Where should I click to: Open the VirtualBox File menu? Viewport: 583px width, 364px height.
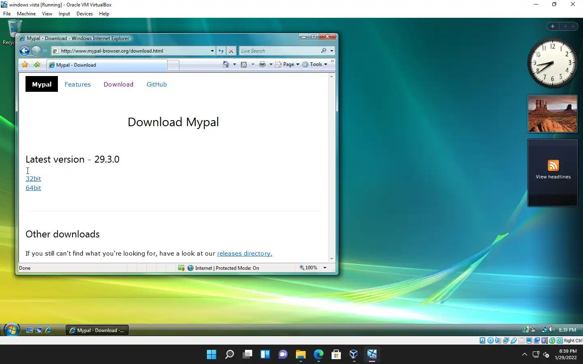click(7, 13)
